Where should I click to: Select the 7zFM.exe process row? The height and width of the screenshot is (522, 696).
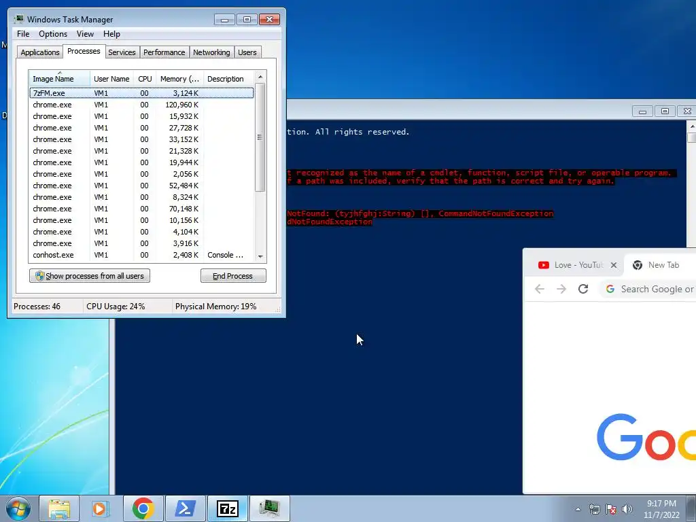(141, 93)
